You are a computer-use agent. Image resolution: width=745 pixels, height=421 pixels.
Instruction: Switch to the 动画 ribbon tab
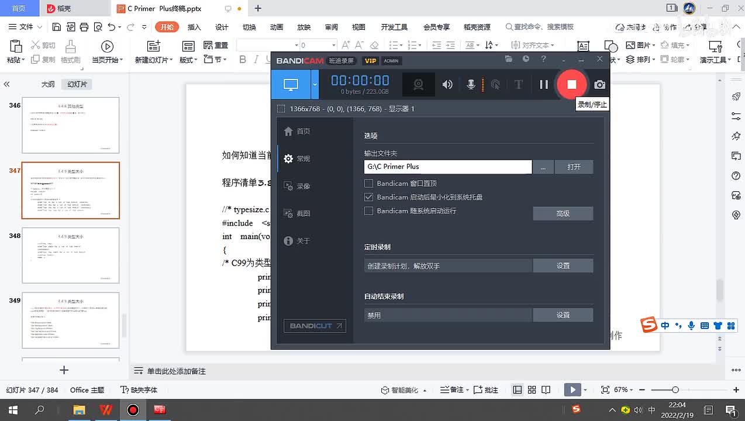tap(277, 27)
